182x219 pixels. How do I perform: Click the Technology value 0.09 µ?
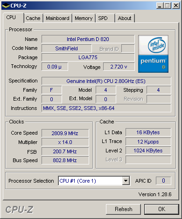[x=55, y=67]
